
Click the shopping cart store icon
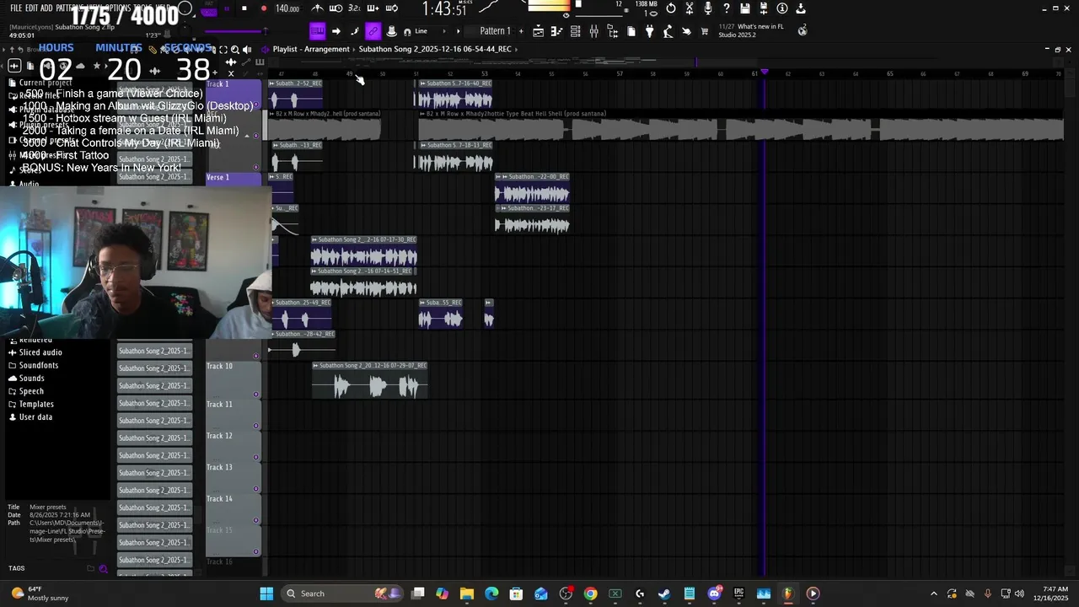pyautogui.click(x=705, y=31)
